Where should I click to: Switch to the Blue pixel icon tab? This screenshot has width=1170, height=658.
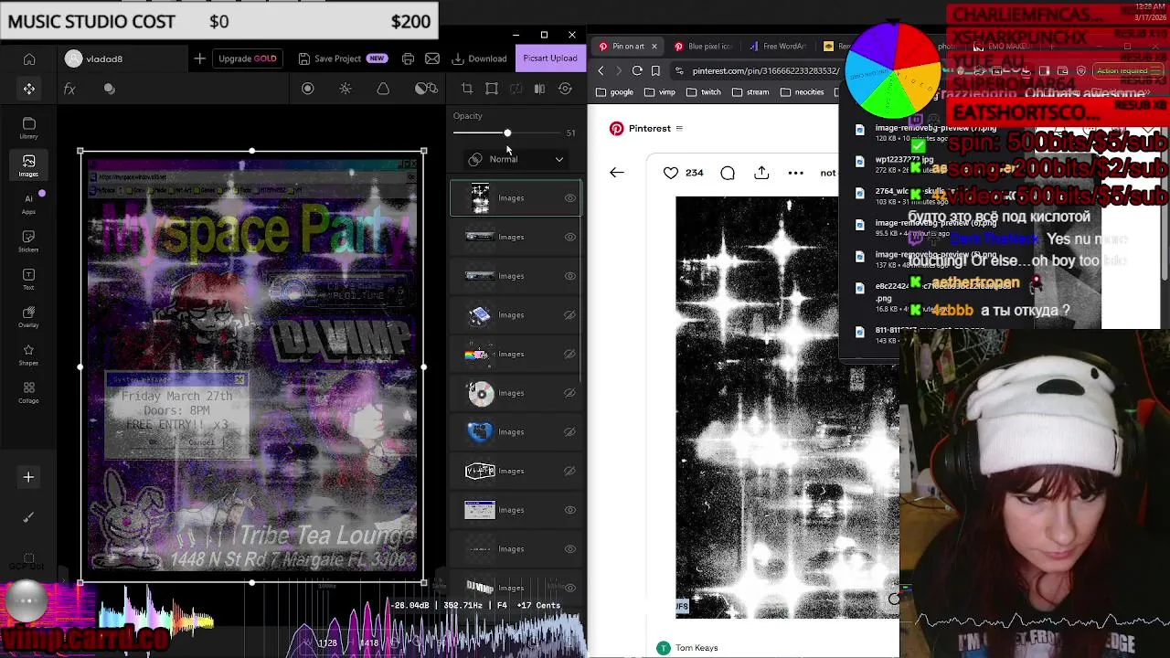703,46
